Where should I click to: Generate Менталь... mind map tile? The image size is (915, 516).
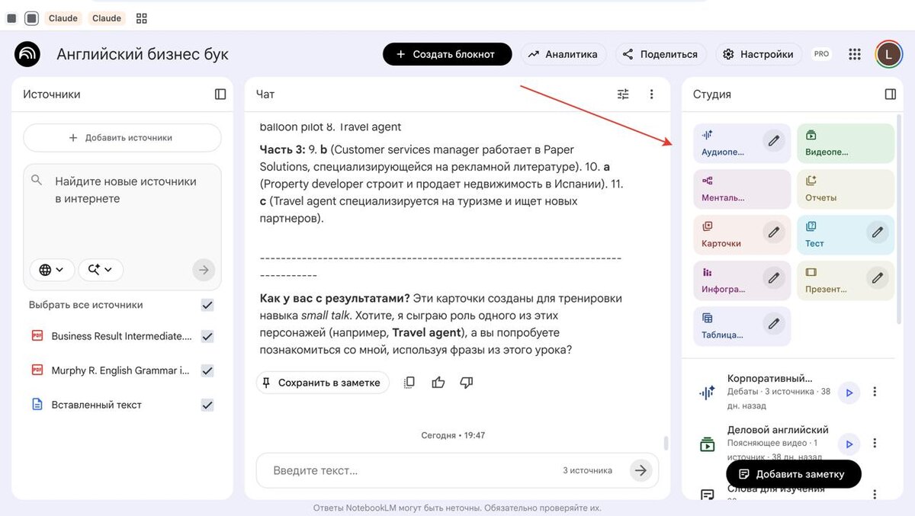tap(742, 189)
